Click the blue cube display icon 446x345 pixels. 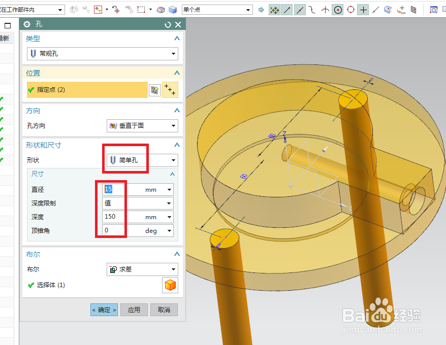[x=173, y=10]
